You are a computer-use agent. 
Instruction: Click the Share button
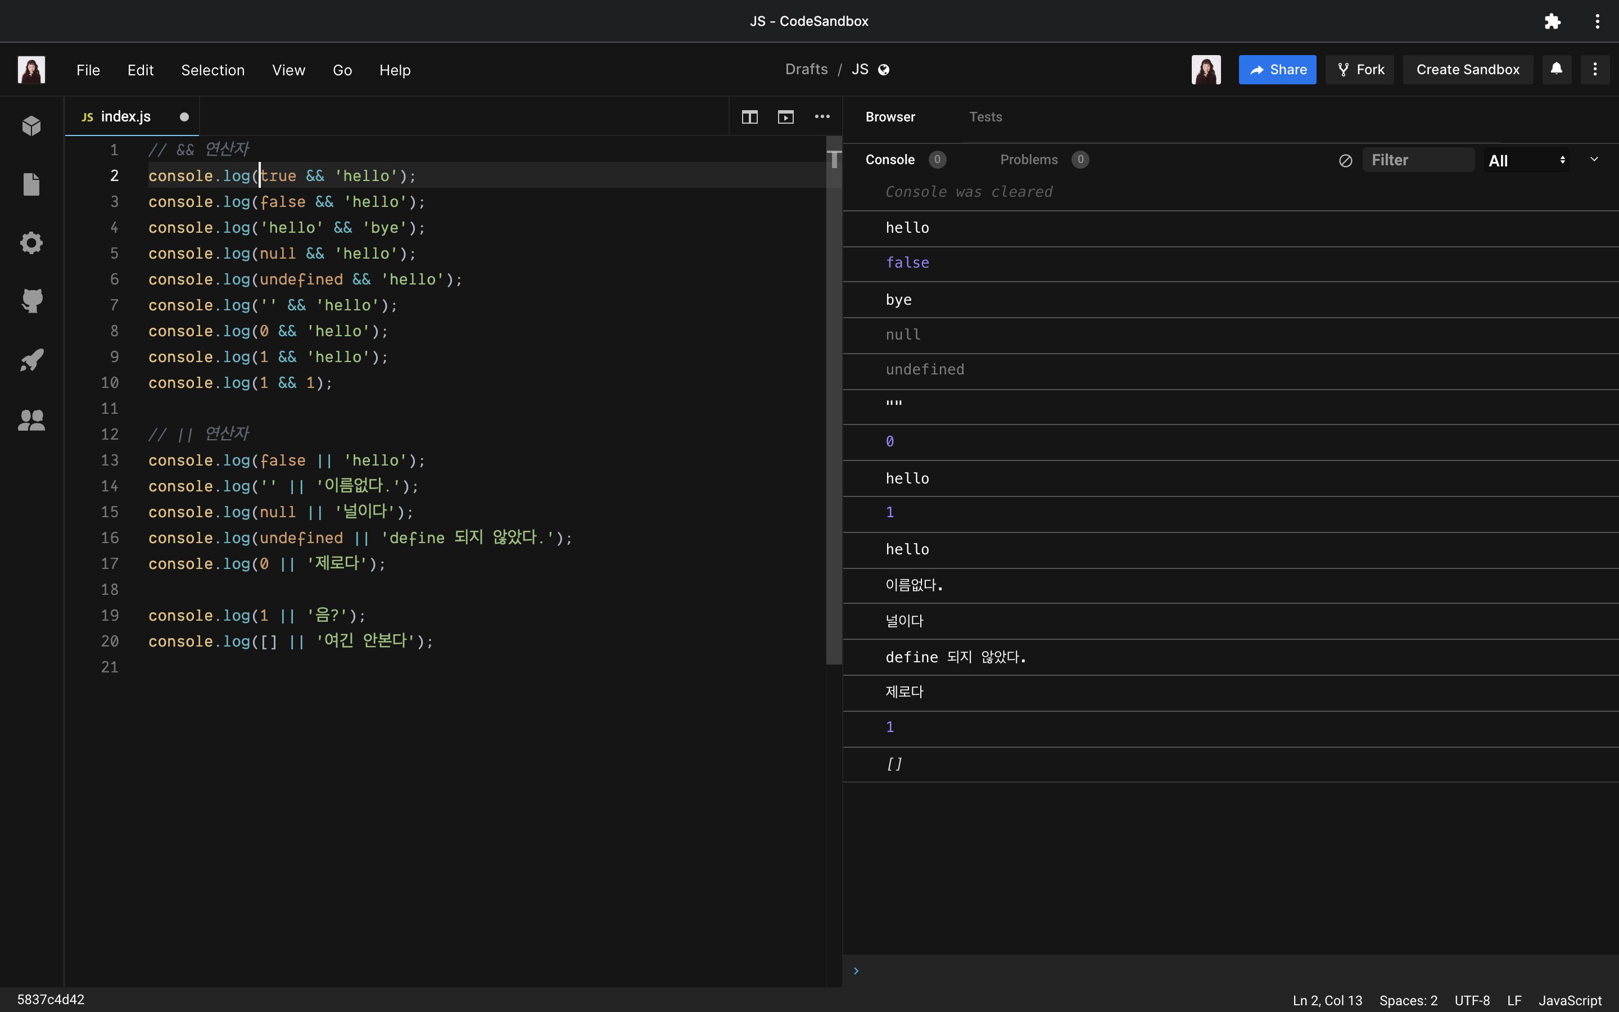click(1277, 70)
